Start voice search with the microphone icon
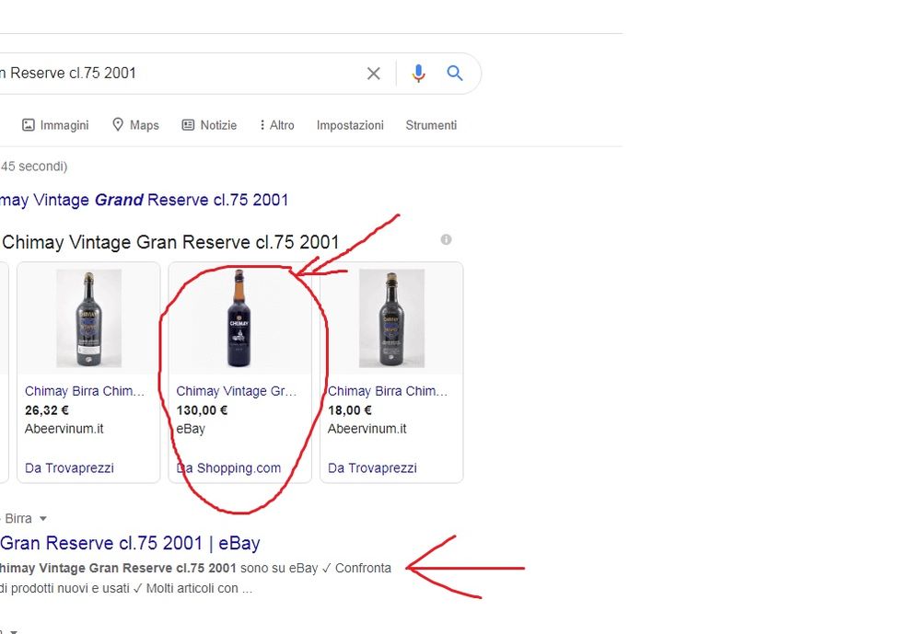920x634 pixels. pos(418,74)
